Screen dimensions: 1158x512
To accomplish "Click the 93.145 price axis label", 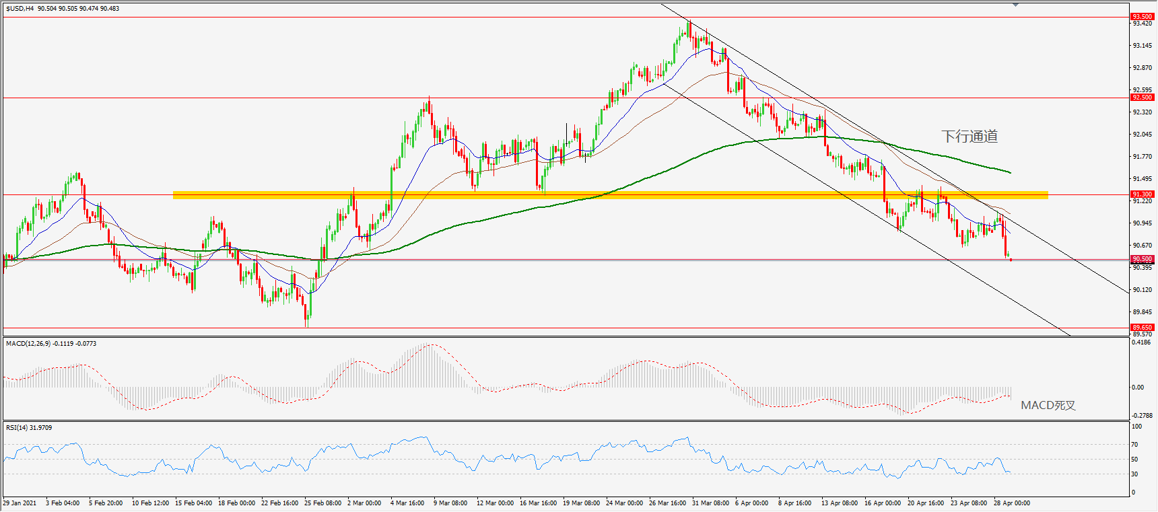I will click(1143, 46).
